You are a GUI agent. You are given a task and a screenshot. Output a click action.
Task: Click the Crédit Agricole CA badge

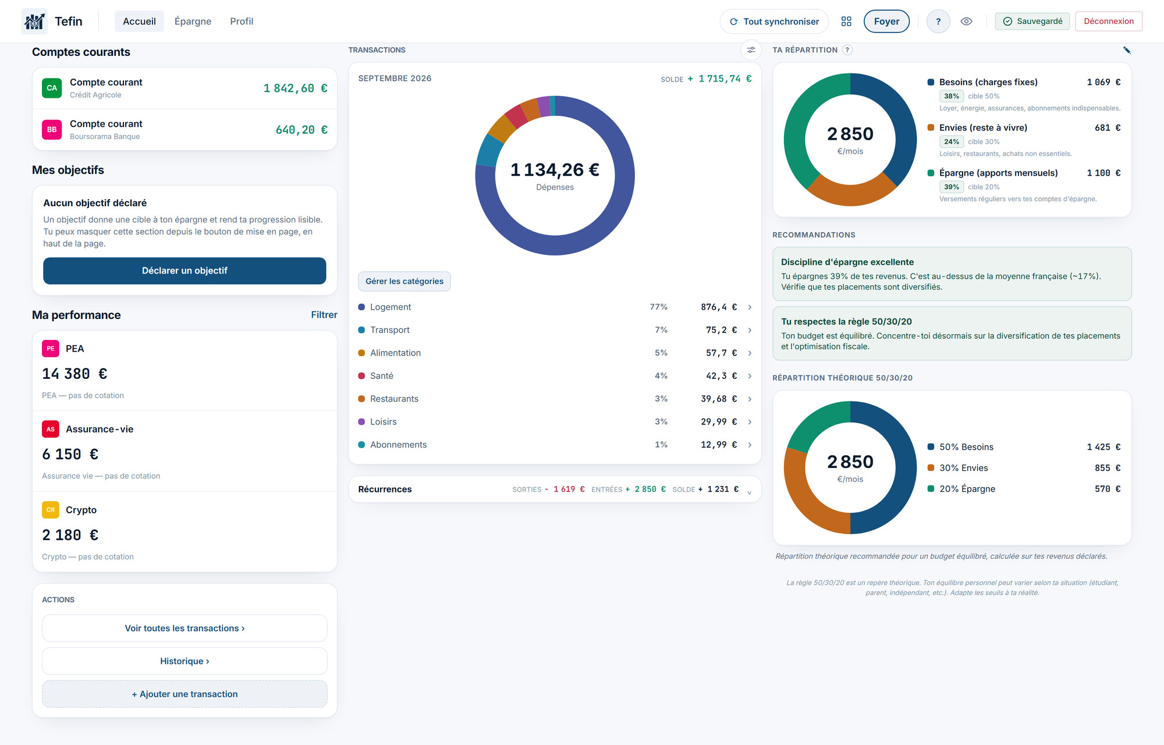52,88
